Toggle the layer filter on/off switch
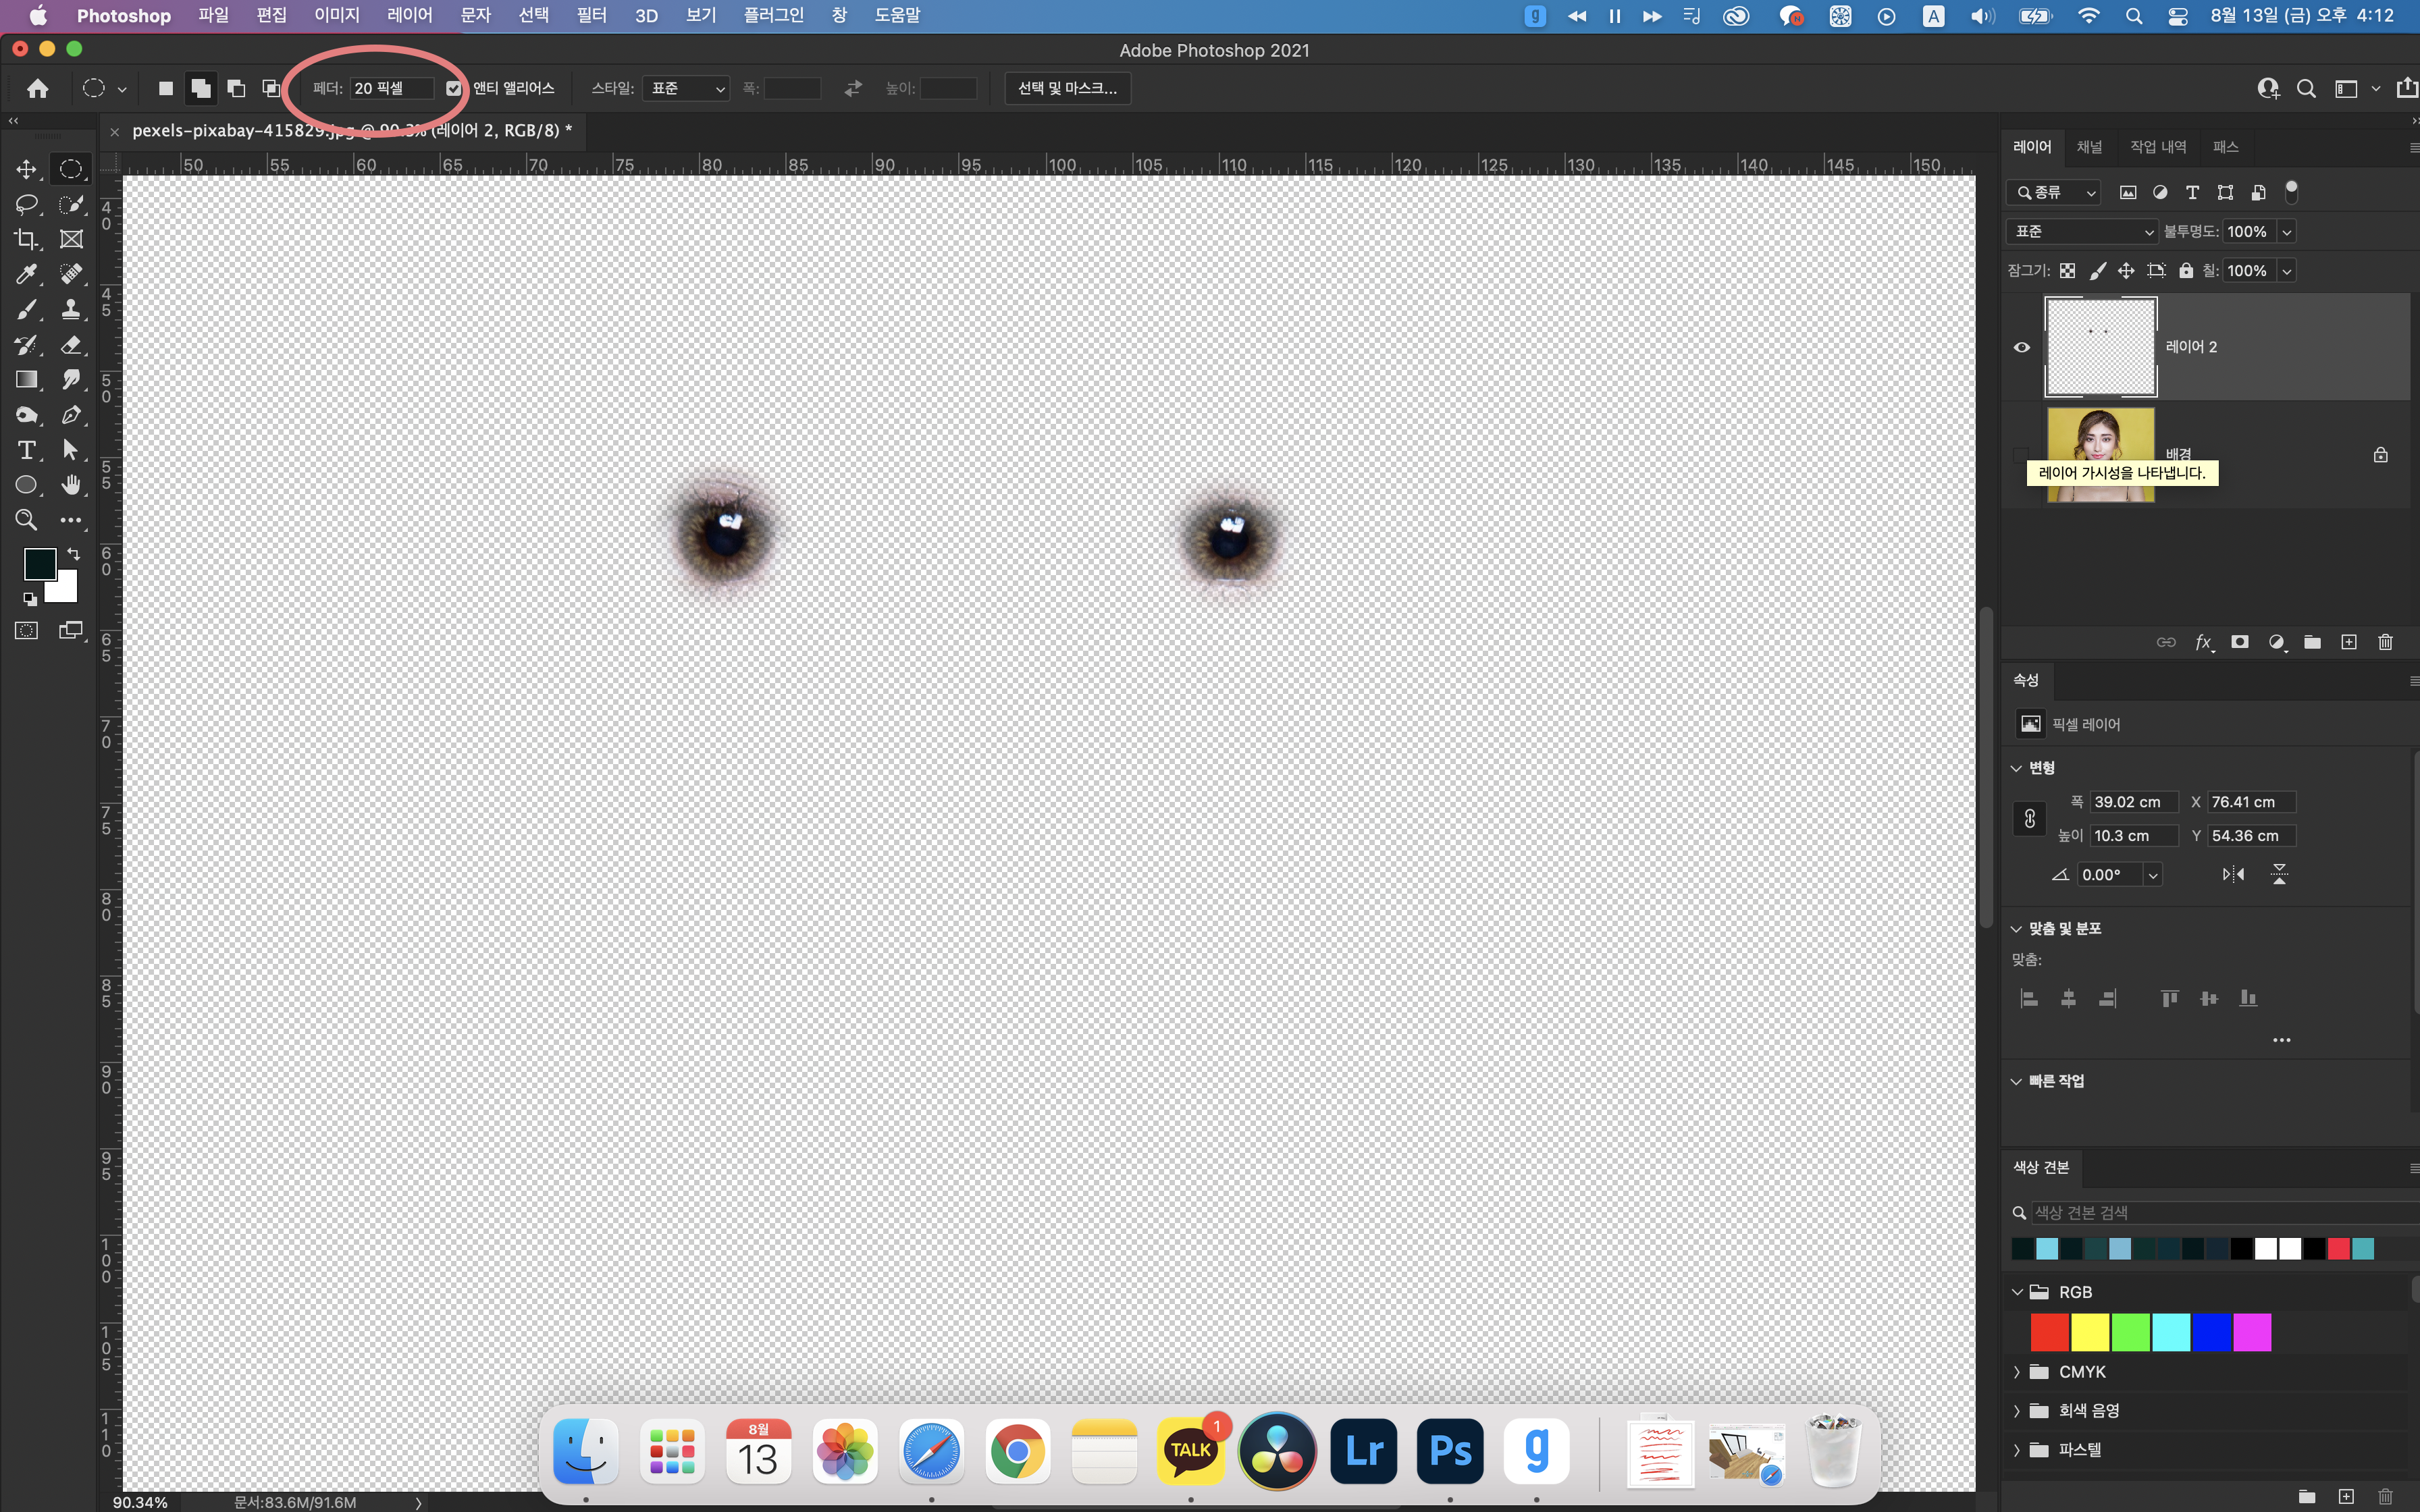Screen dimensions: 2420x1512 pyautogui.click(x=2291, y=191)
